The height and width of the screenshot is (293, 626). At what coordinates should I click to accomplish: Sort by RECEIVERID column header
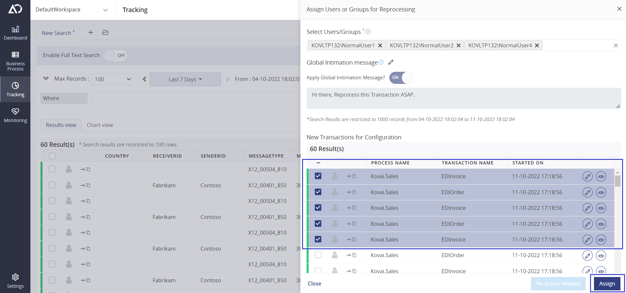click(167, 156)
